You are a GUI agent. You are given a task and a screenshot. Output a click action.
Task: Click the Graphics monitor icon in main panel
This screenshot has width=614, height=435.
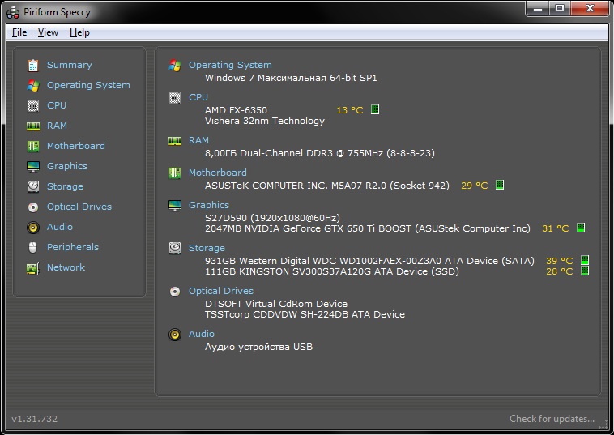coord(175,205)
